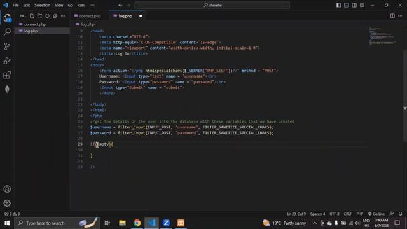Switch to the log.php editor tab
Image resolution: width=407 pixels, height=229 pixels.
point(125,16)
